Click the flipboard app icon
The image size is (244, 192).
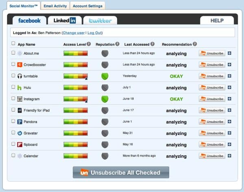(x=20, y=145)
